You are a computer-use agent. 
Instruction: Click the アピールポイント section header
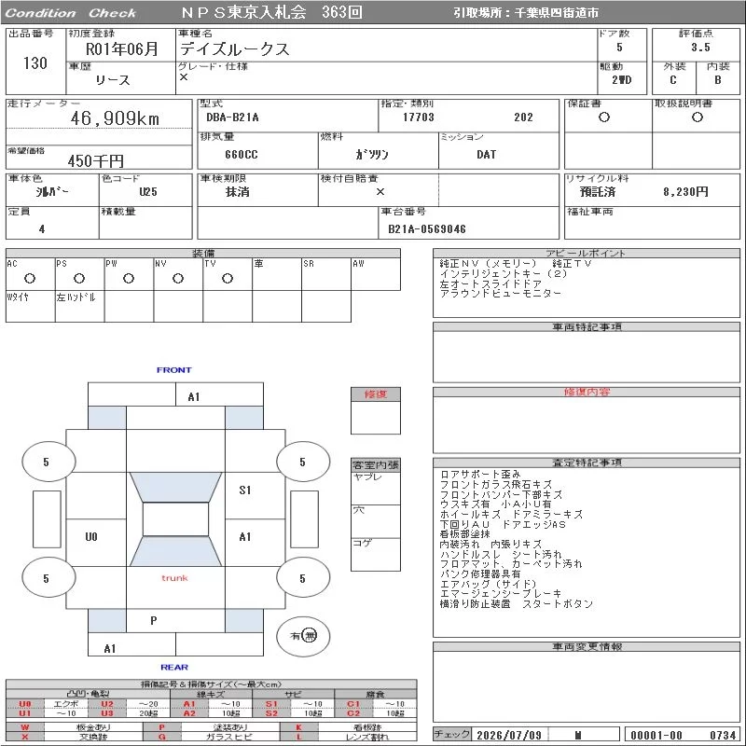click(x=587, y=253)
